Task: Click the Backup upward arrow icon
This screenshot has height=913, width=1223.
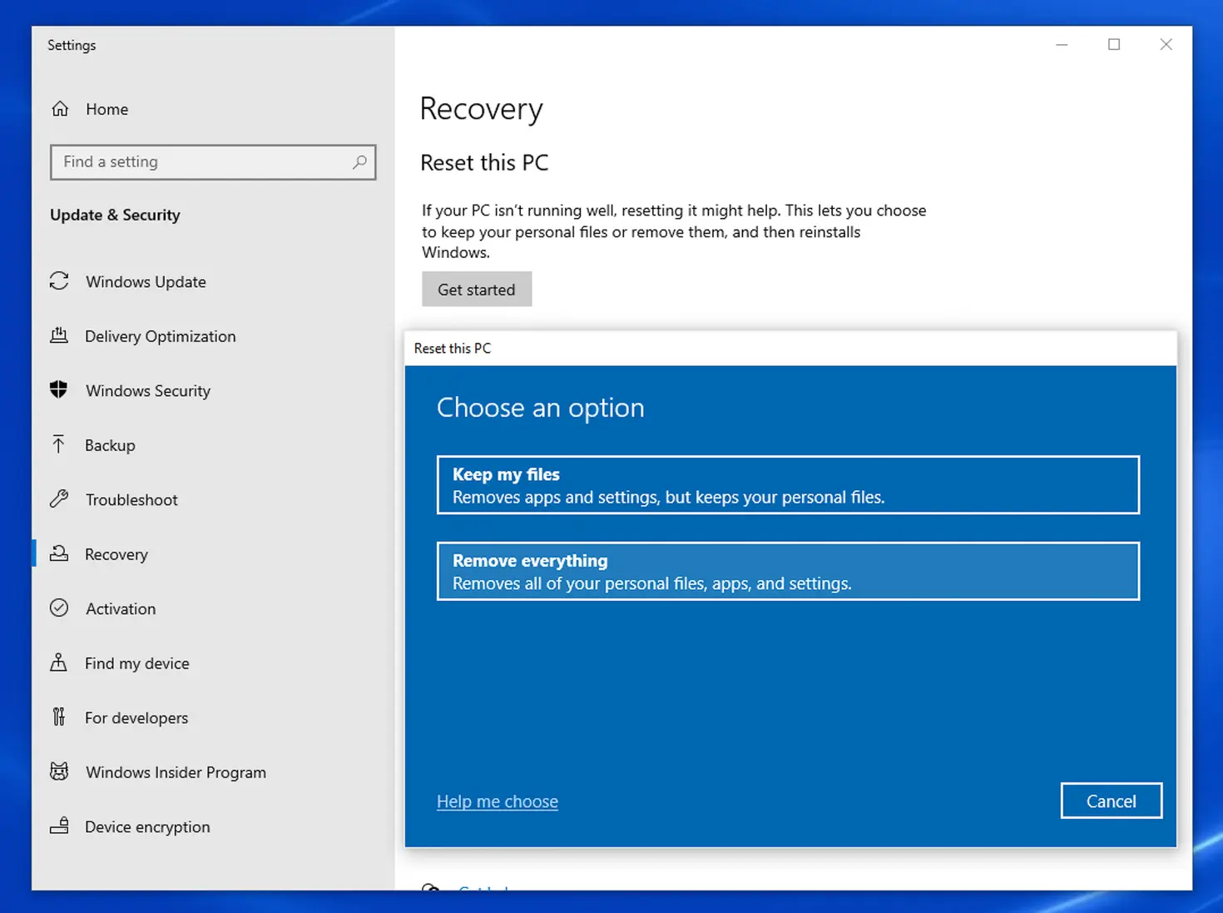Action: (x=58, y=444)
